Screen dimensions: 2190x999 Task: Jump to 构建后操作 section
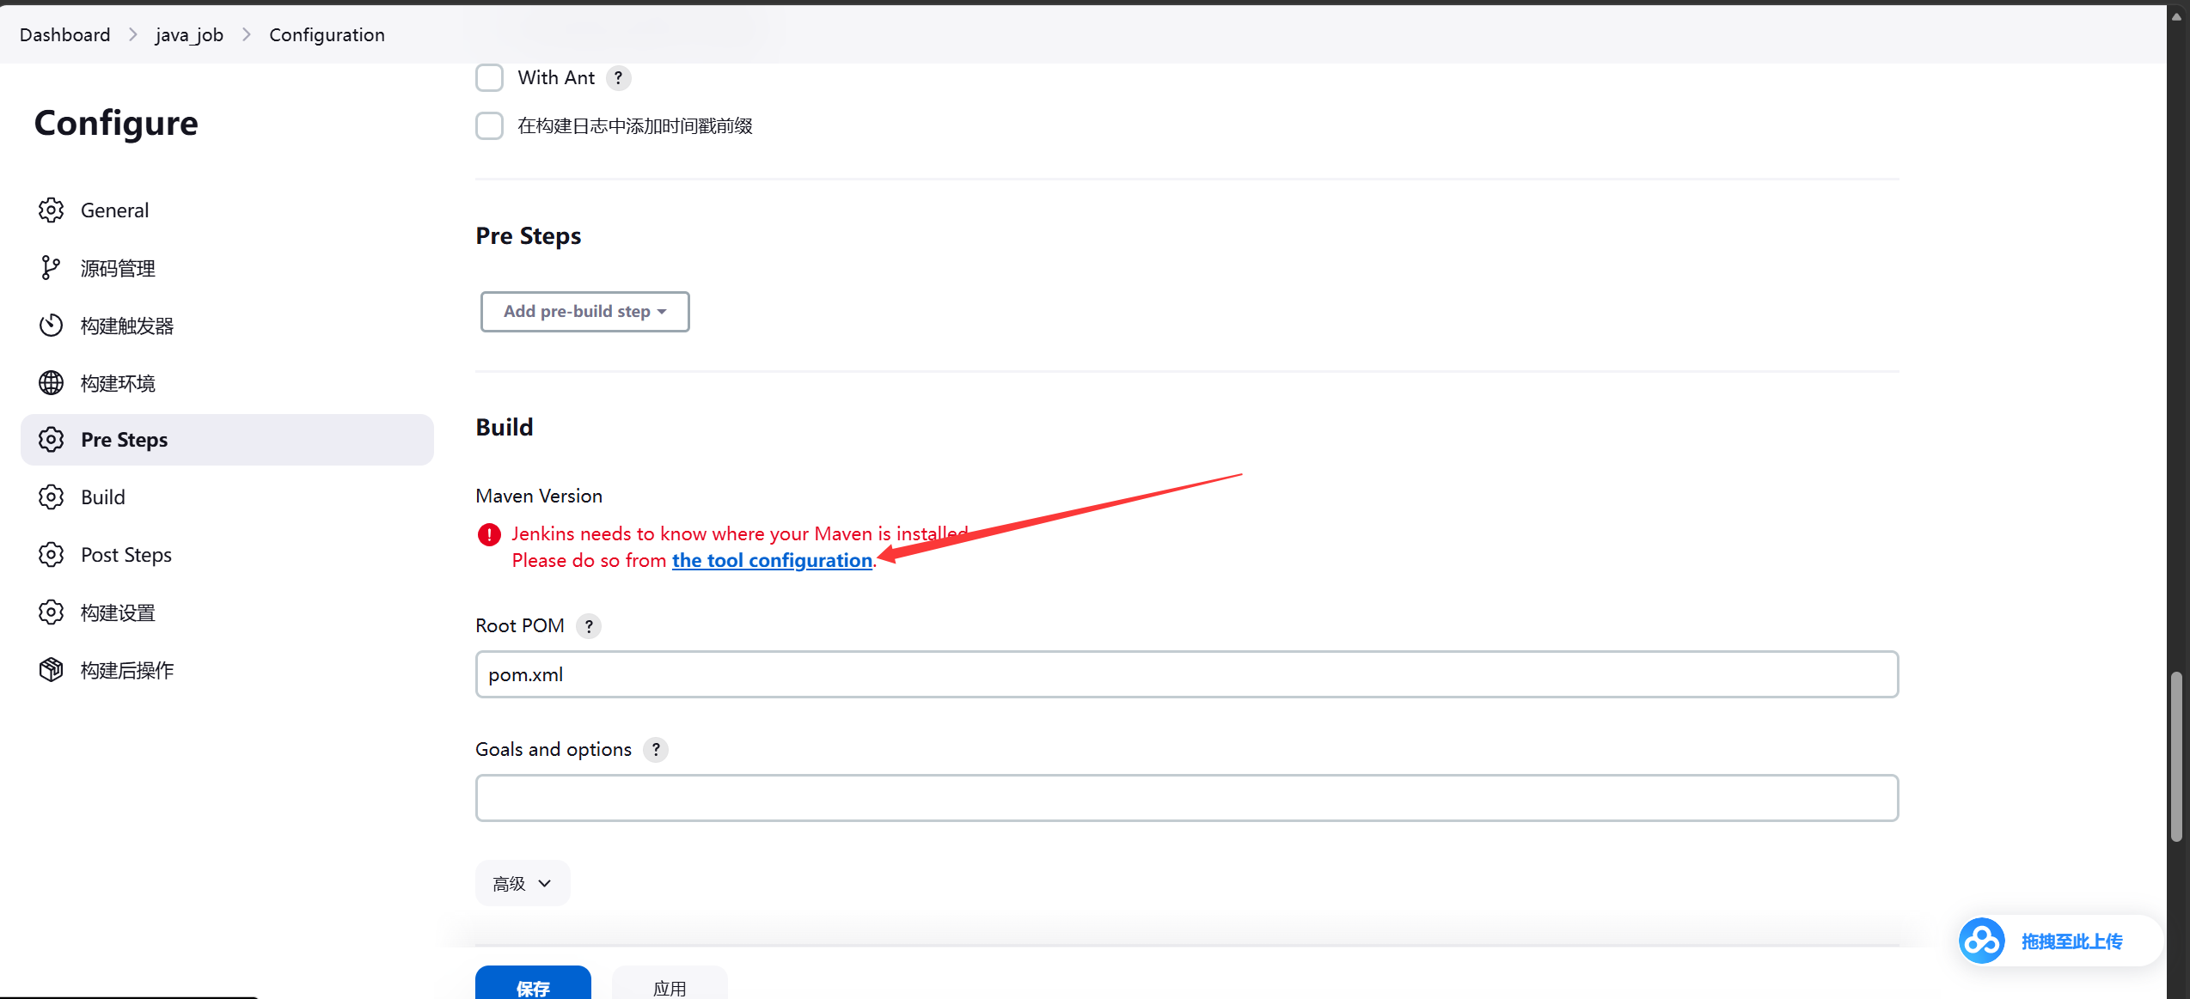click(x=227, y=670)
